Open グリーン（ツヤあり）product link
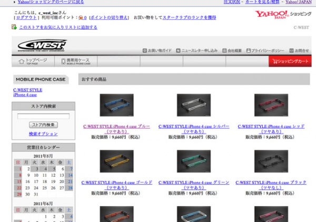316x222 pixels. 194,185
